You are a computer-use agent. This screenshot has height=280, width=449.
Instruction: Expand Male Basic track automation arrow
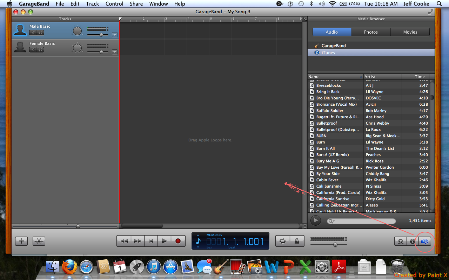coord(114,35)
